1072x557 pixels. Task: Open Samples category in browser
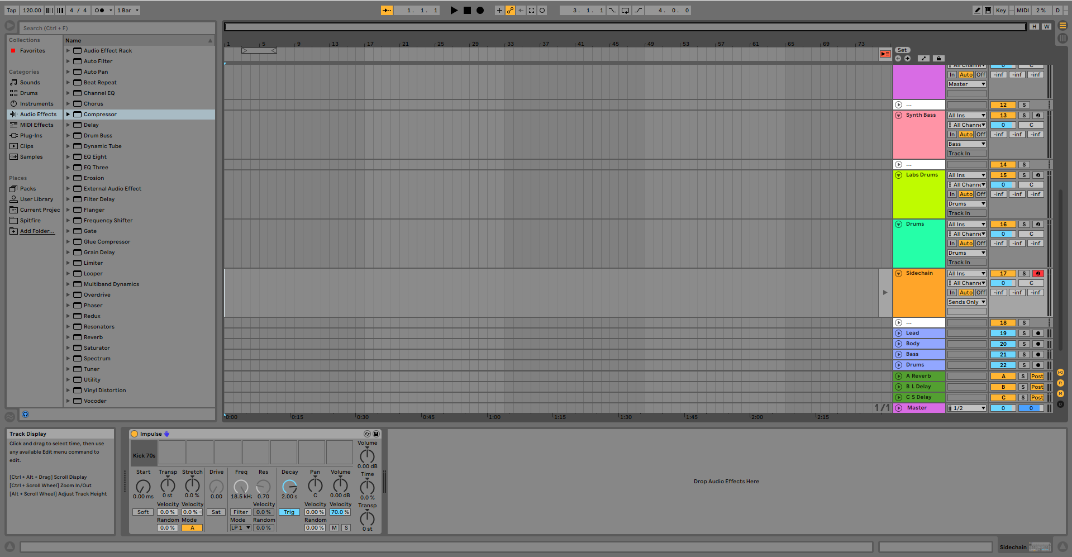point(31,156)
